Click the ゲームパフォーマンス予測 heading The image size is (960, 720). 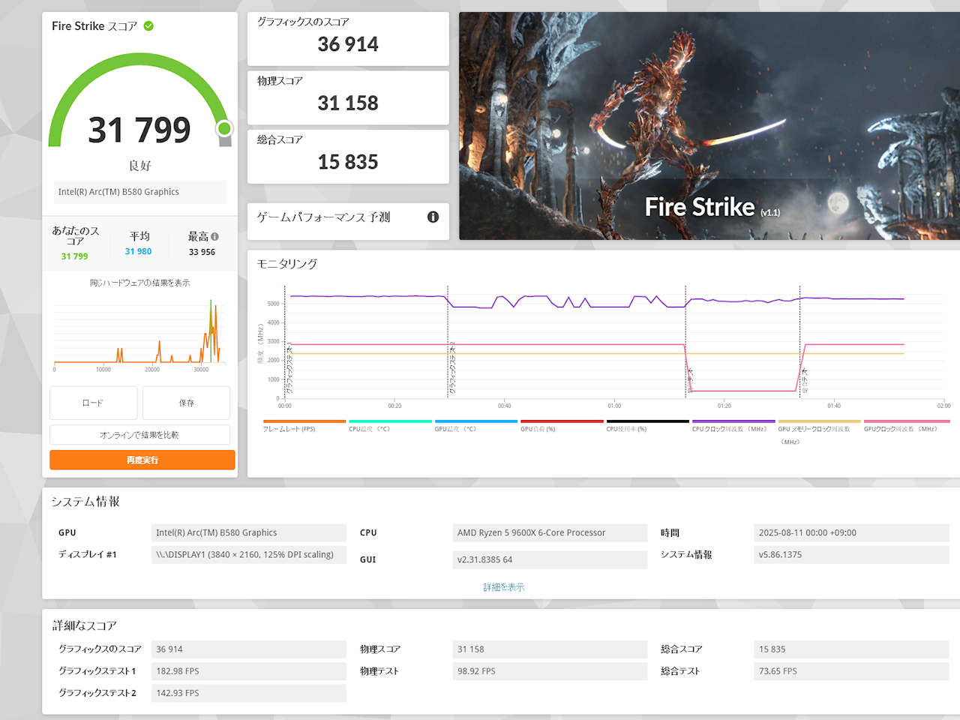(x=323, y=217)
